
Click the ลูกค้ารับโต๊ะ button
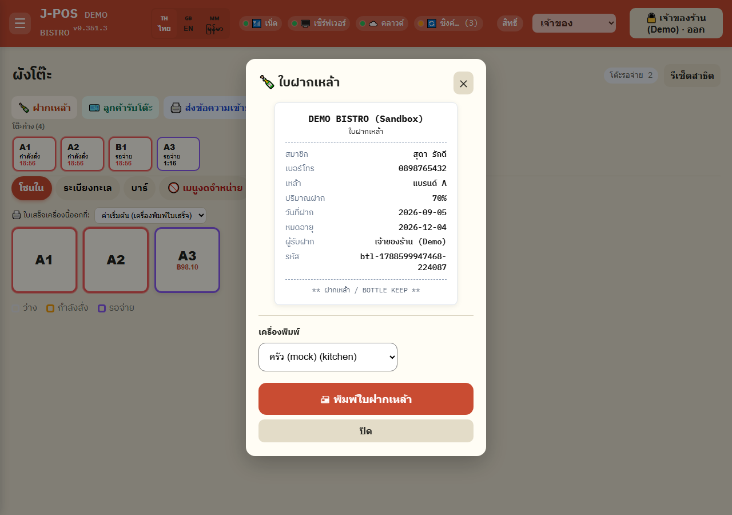click(x=120, y=108)
